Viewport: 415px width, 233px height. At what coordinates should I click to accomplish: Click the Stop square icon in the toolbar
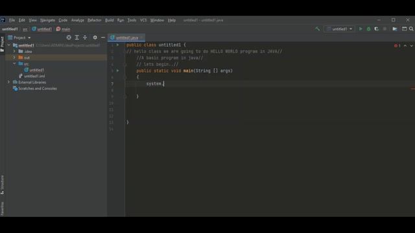pos(385,28)
